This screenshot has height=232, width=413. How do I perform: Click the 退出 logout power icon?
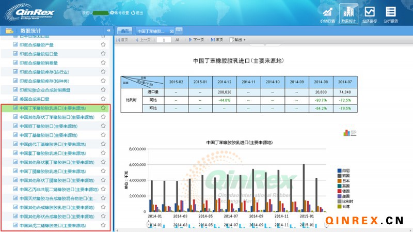click(x=134, y=12)
